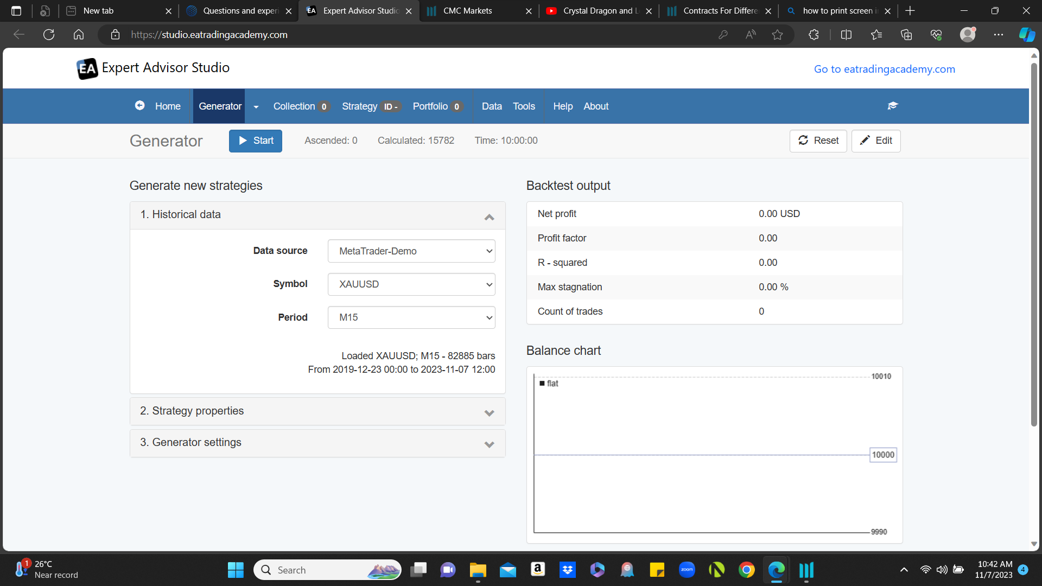This screenshot has height=586, width=1042.
Task: Click the Strategy ID badge
Action: [391, 107]
